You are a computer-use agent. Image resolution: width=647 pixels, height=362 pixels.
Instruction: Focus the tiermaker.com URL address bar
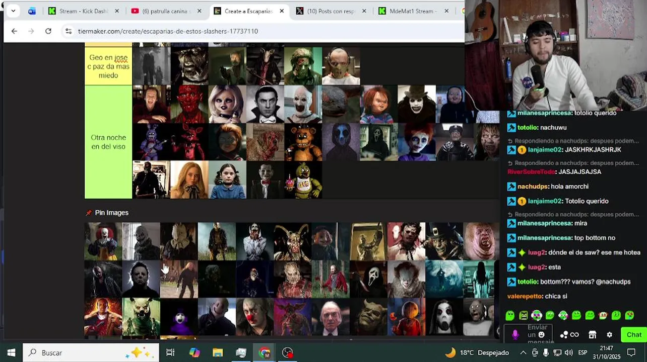point(168,31)
